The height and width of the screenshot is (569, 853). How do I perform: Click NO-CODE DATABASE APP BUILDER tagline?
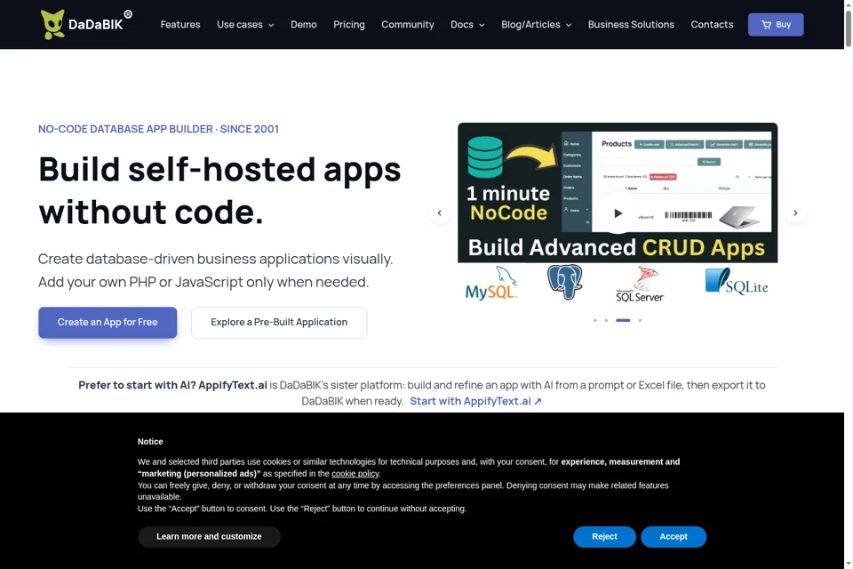tap(158, 129)
